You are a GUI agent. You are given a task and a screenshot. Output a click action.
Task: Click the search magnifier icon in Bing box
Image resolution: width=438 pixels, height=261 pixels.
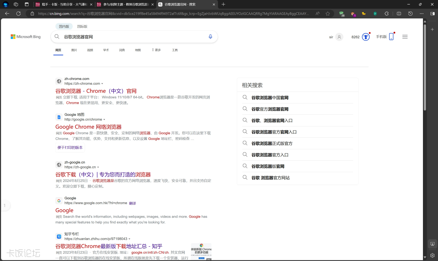tap(57, 37)
